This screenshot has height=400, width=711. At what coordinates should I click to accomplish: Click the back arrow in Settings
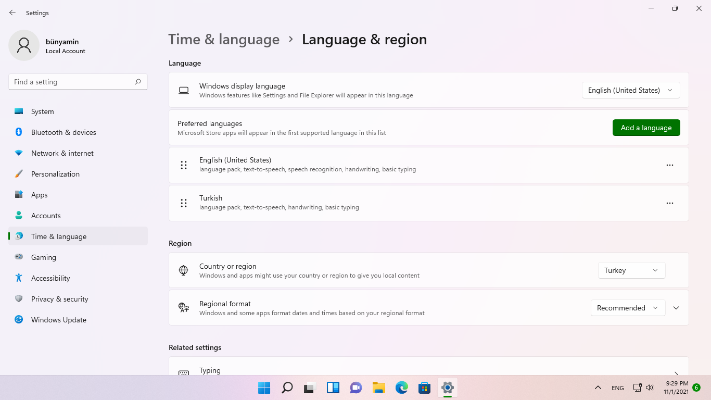click(x=12, y=12)
